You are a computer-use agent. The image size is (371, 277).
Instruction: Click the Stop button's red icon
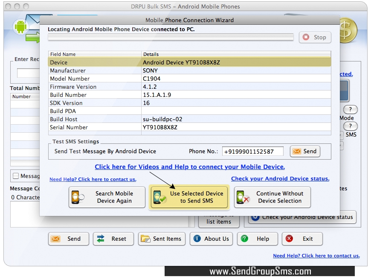tap(306, 37)
